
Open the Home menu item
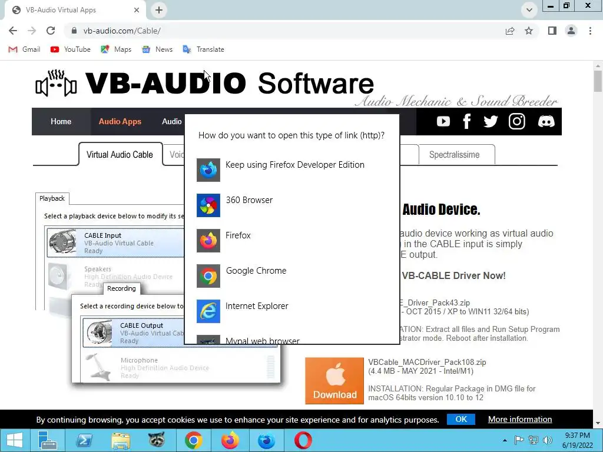[x=61, y=121]
